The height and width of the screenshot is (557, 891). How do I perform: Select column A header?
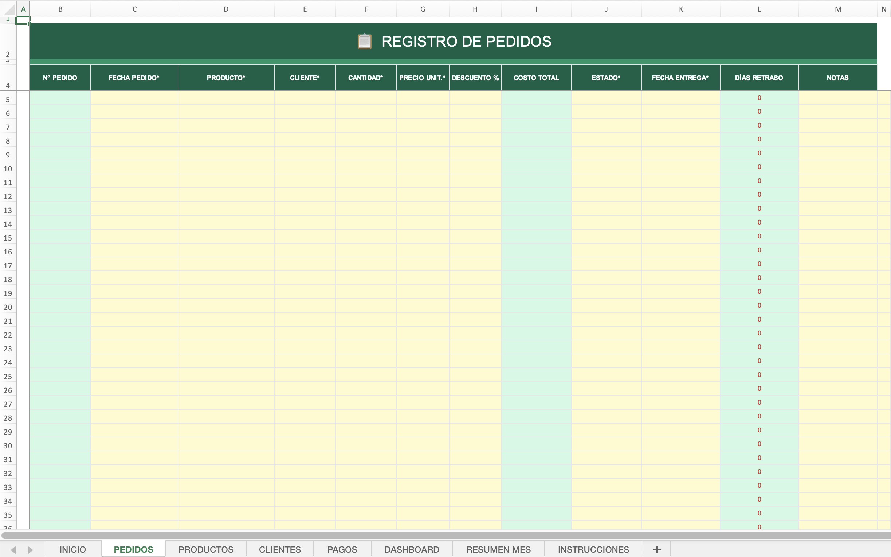point(23,9)
